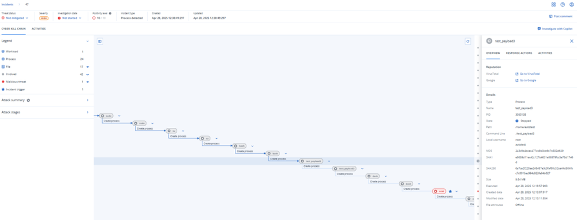
Task: Open Attack summary settings gear icon
Action: click(28, 100)
